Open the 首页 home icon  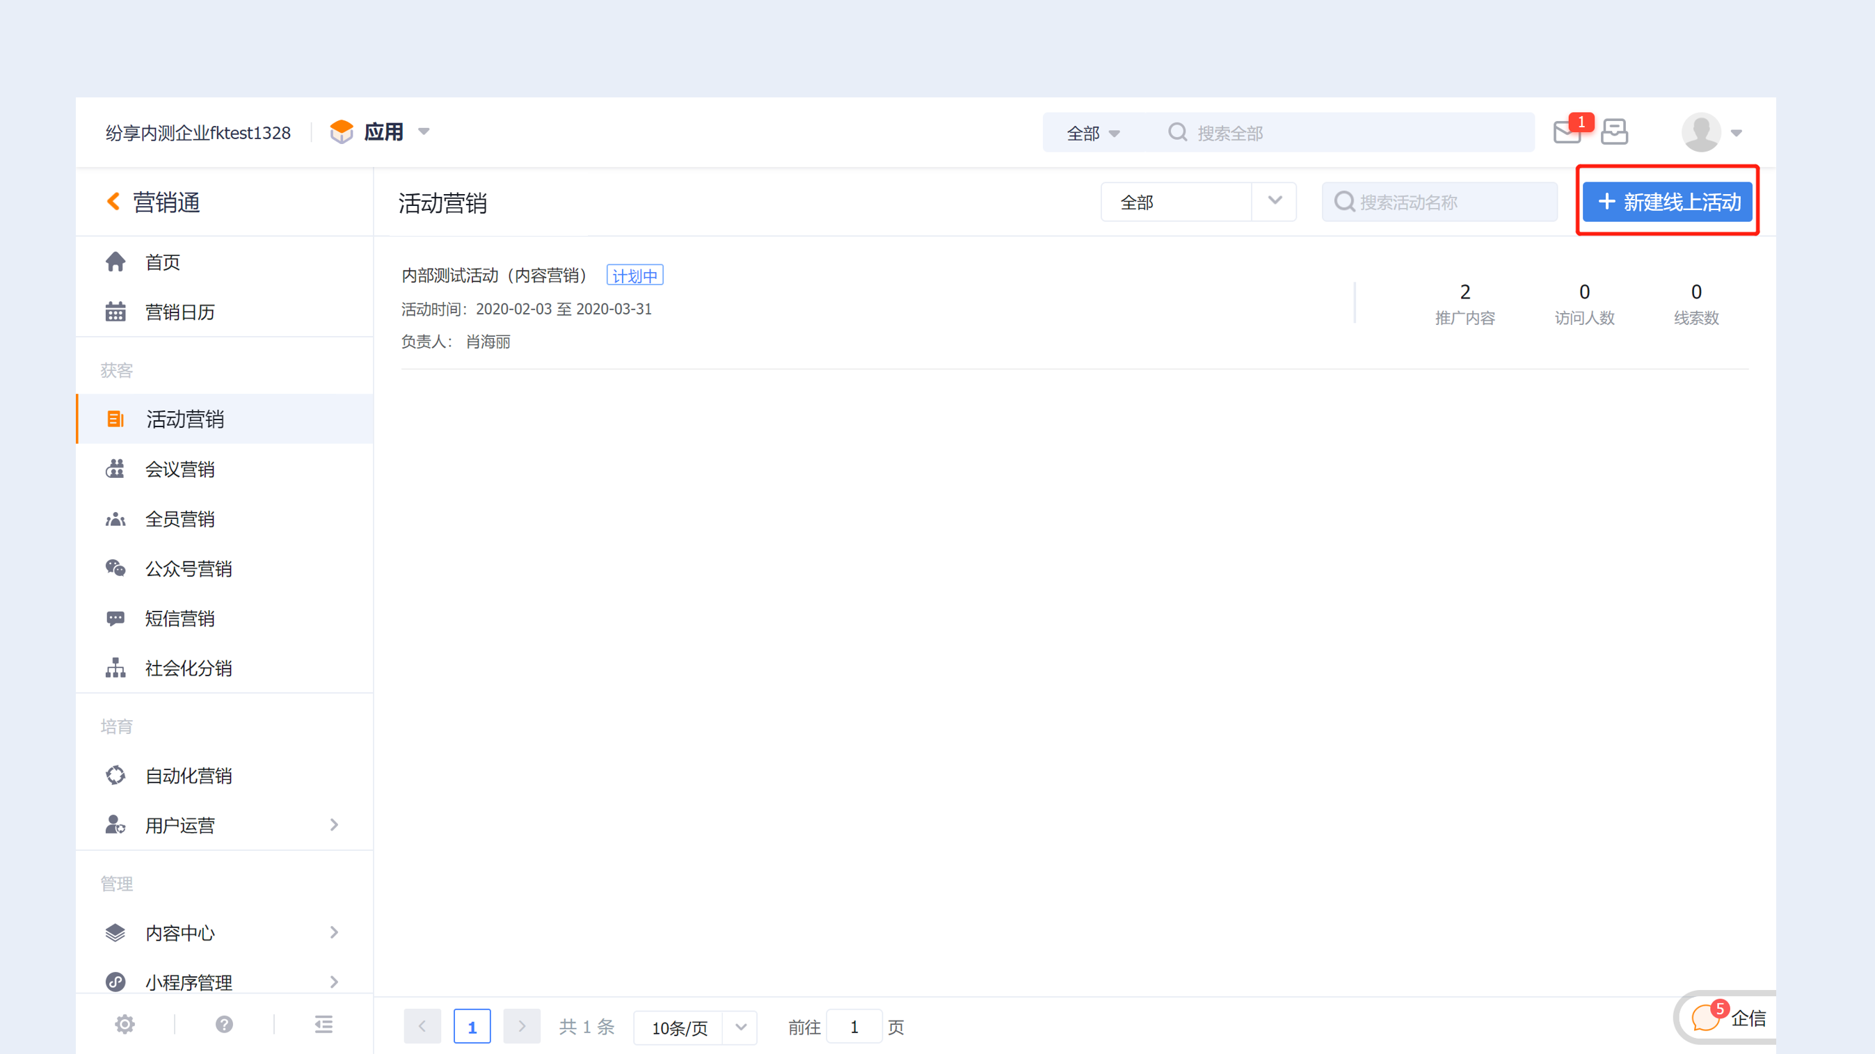(115, 262)
